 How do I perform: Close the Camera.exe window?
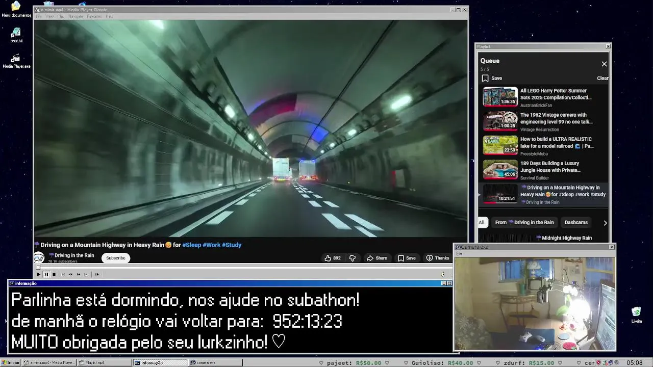pos(612,247)
